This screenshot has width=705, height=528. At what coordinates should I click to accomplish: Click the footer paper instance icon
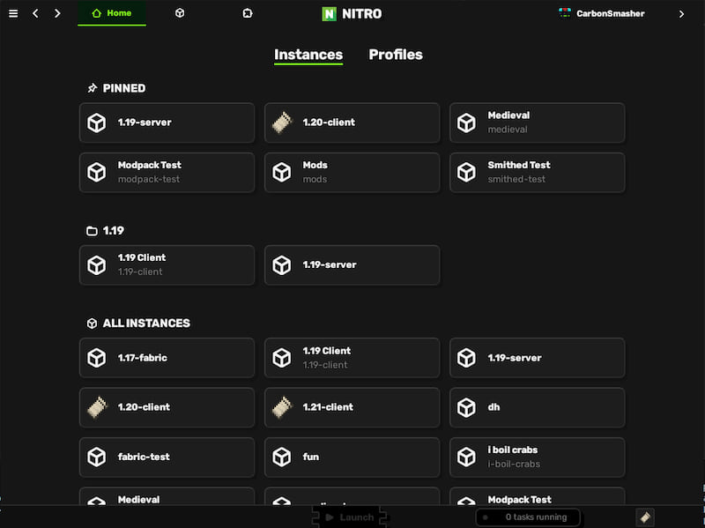645,517
